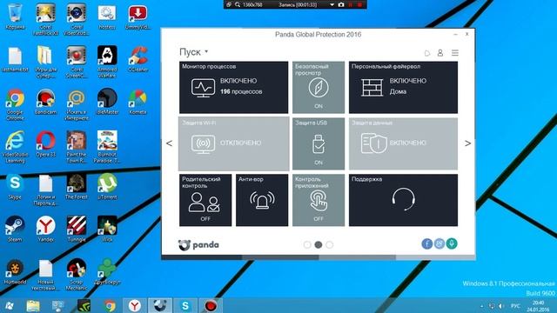This screenshot has width=557, height=313.
Task: Click the recorder bar target-window icon
Action: pyautogui.click(x=229, y=4)
